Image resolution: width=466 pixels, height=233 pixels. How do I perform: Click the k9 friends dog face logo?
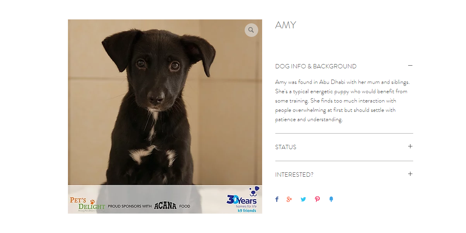coord(254,191)
